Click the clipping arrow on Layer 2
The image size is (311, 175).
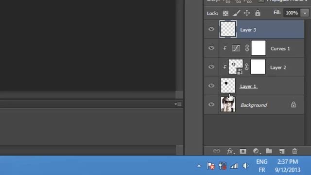click(x=225, y=67)
